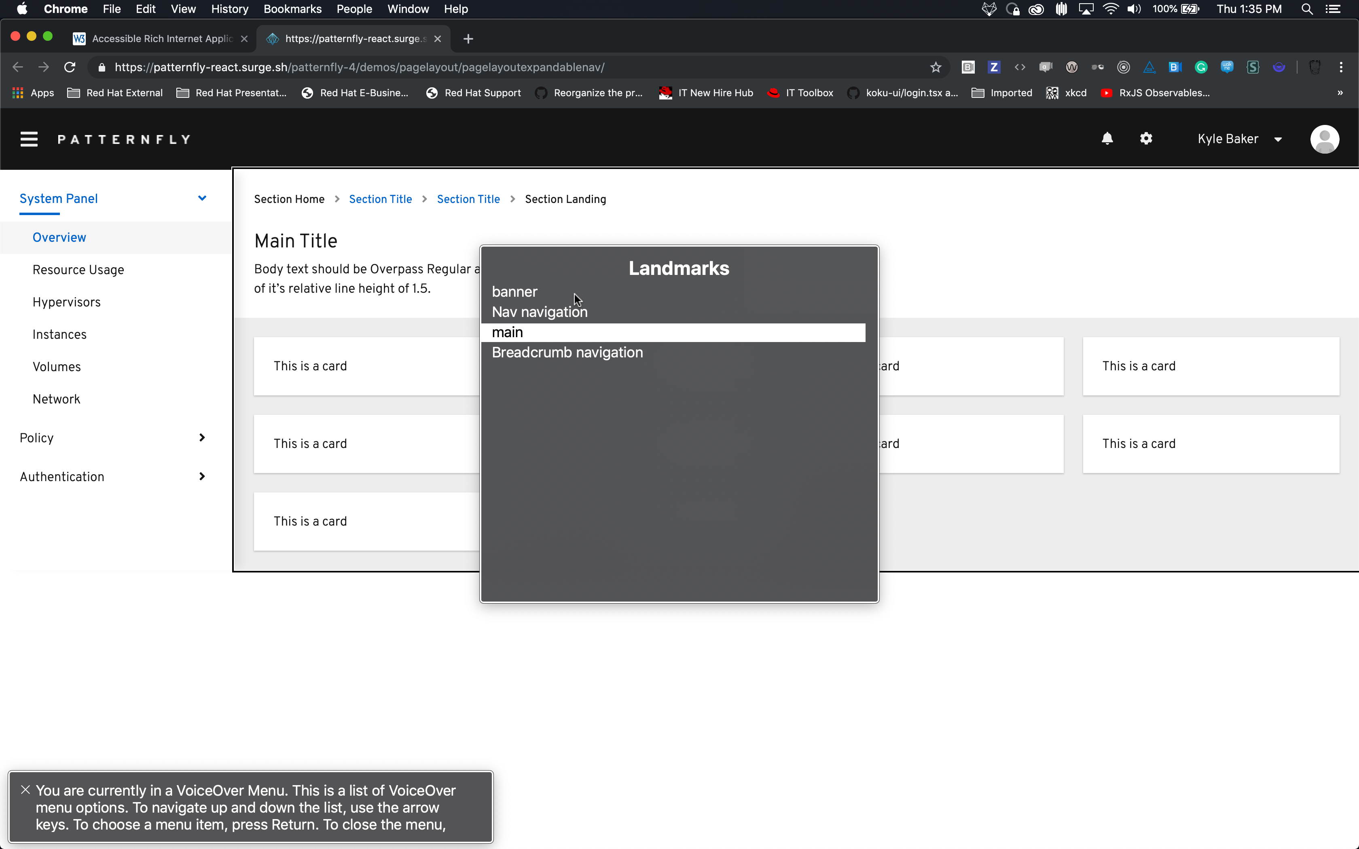Open the Grammarly extension icon
This screenshot has width=1359, height=849.
tap(1200, 68)
